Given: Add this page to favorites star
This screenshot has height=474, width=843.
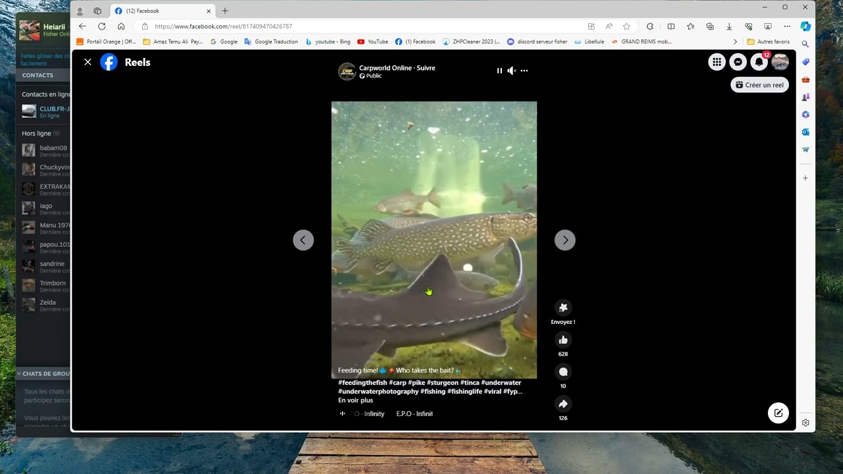Looking at the screenshot, I should 626,26.
